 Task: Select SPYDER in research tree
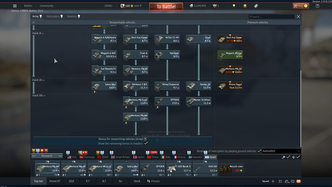pos(167,101)
